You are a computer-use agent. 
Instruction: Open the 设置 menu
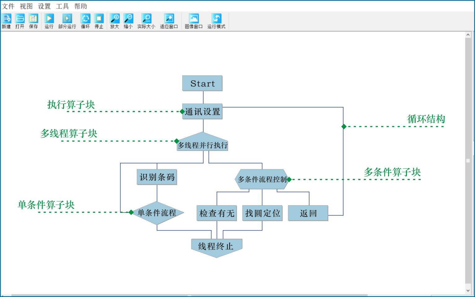[44, 6]
